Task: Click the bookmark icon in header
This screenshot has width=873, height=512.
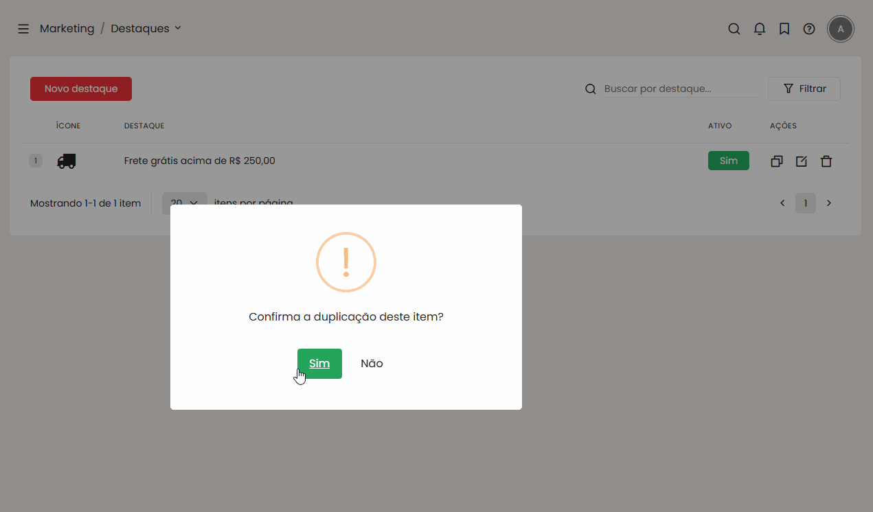Action: point(784,29)
